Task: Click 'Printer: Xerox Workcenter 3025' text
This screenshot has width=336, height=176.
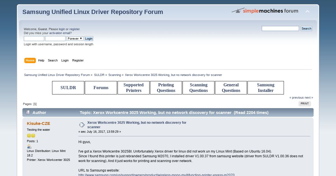Action: (x=48, y=160)
